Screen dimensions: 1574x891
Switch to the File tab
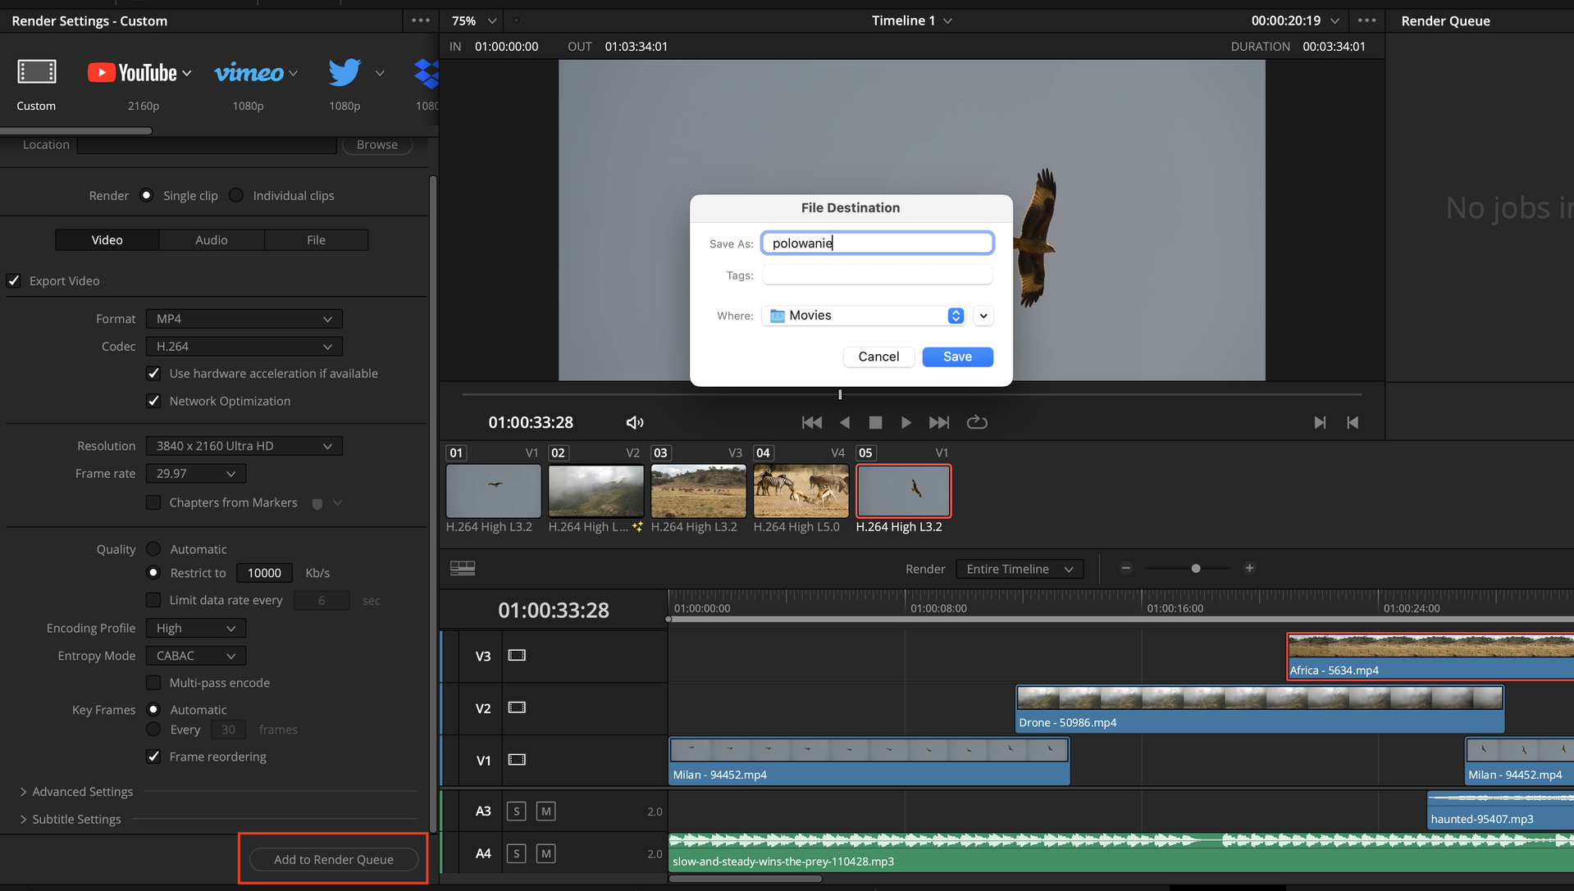(316, 240)
